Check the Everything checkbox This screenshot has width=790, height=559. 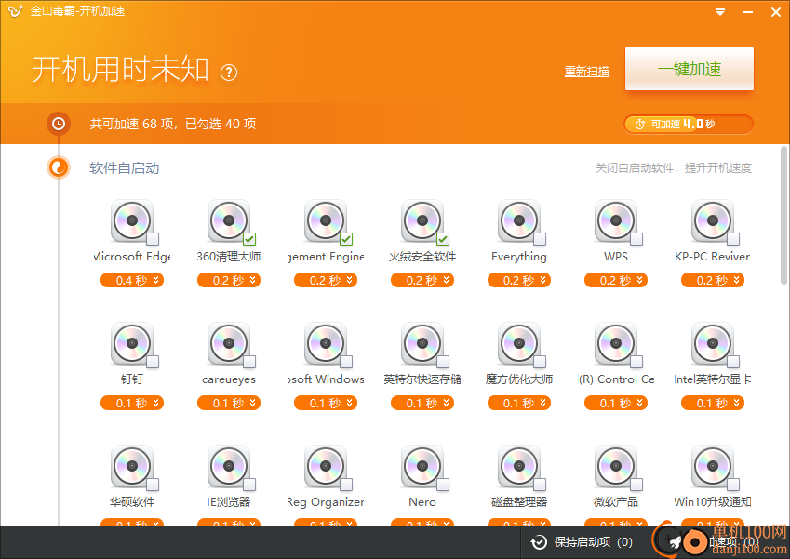pyautogui.click(x=540, y=239)
